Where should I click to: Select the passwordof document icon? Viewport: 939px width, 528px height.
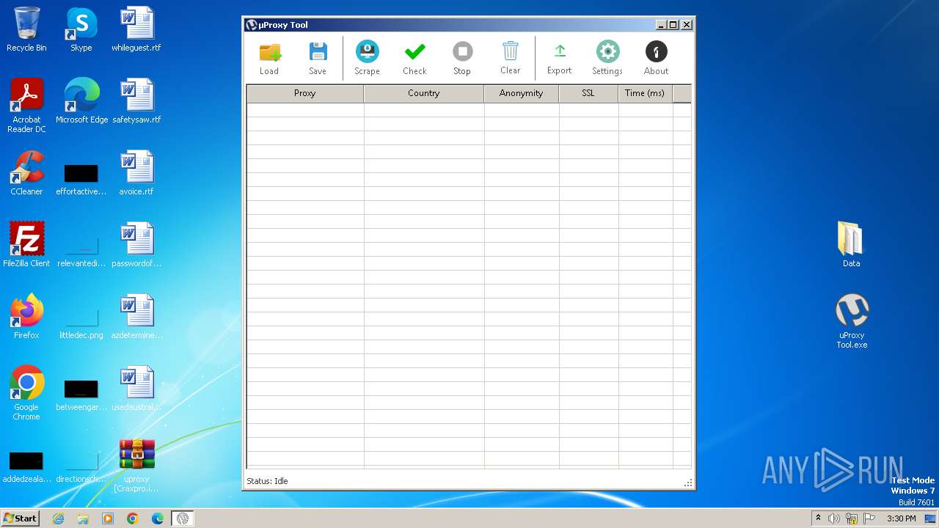pos(136,245)
